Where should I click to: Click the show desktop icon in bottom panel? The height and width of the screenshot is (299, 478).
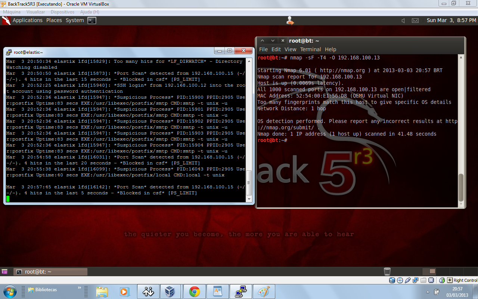pyautogui.click(x=4, y=272)
